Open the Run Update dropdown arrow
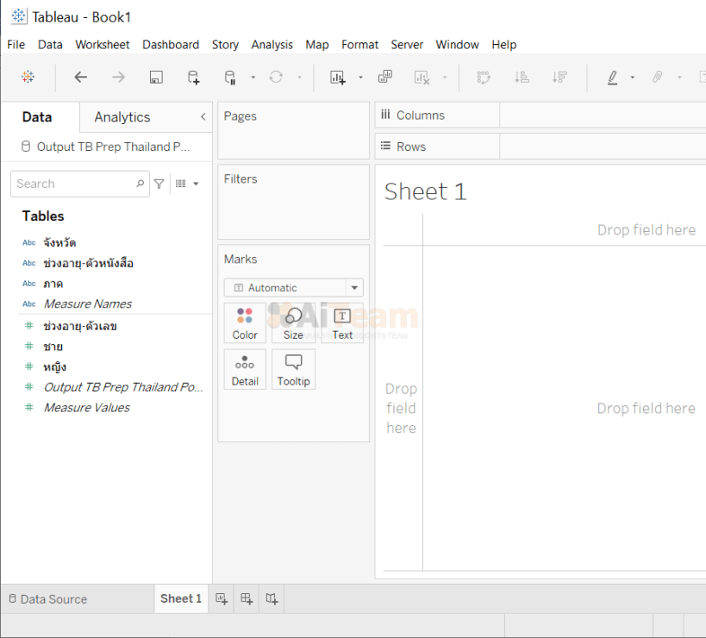Screen dimensions: 706x638 point(299,78)
